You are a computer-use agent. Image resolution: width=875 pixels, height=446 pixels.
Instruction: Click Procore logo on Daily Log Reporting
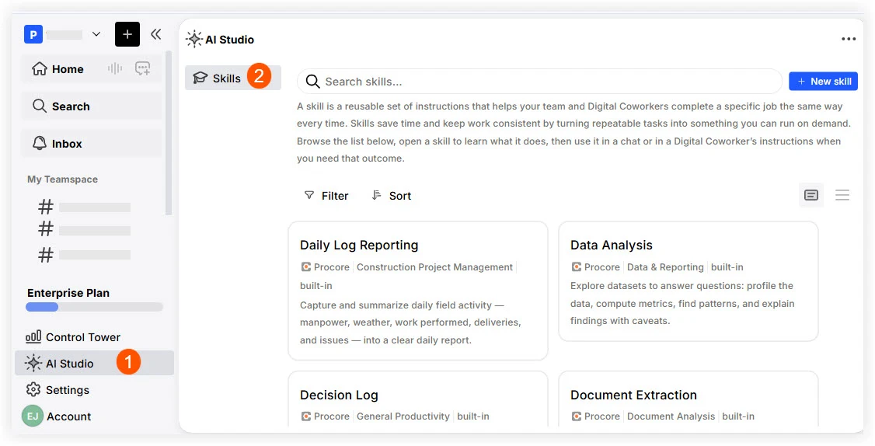coord(306,267)
